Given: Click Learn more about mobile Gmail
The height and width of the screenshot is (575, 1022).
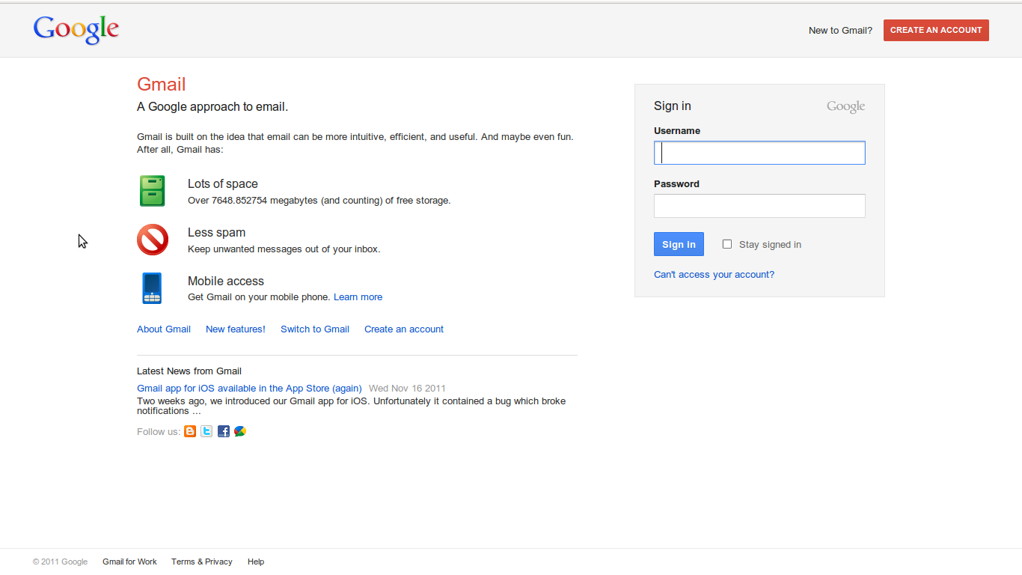Looking at the screenshot, I should (358, 296).
